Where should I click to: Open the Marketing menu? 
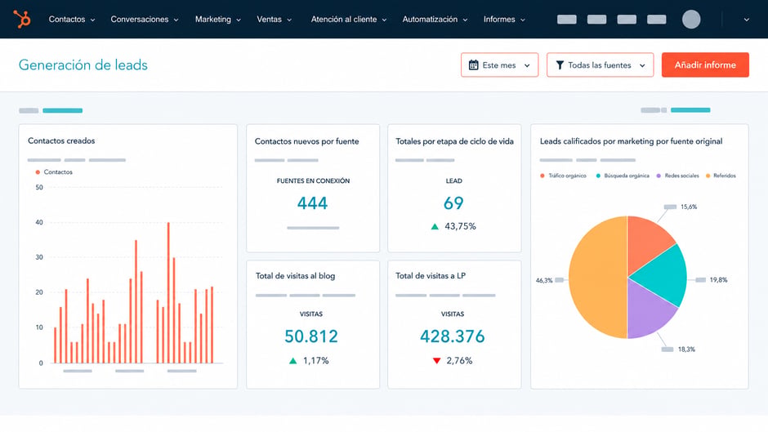(x=218, y=19)
